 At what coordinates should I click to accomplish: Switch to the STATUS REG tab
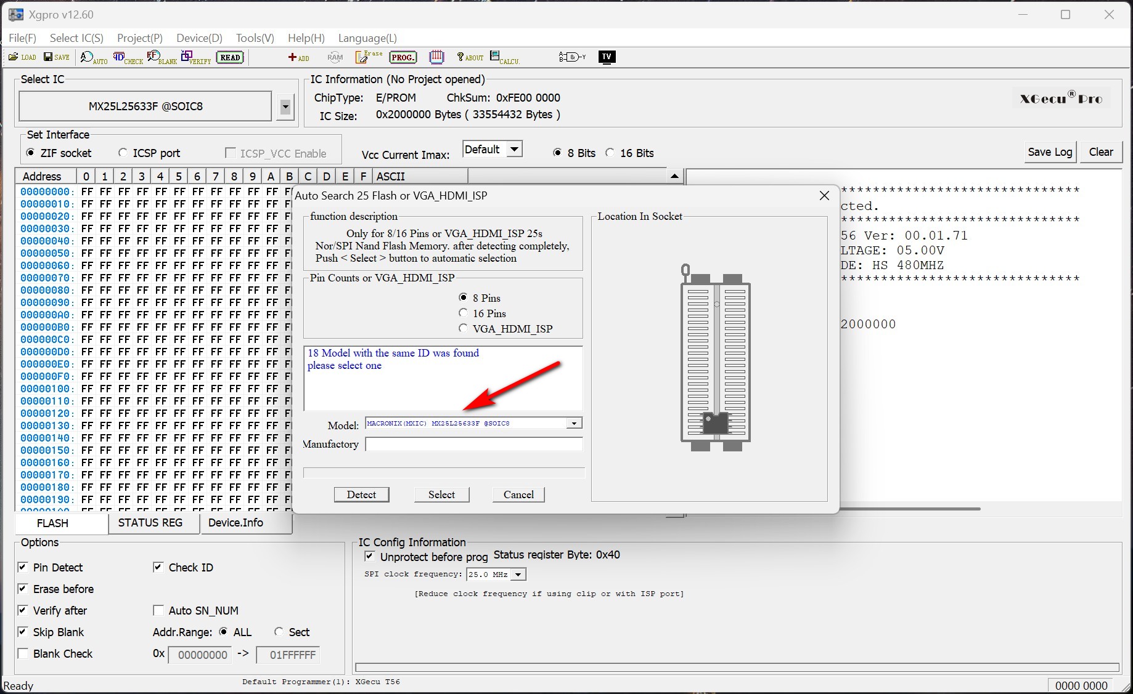(x=150, y=523)
